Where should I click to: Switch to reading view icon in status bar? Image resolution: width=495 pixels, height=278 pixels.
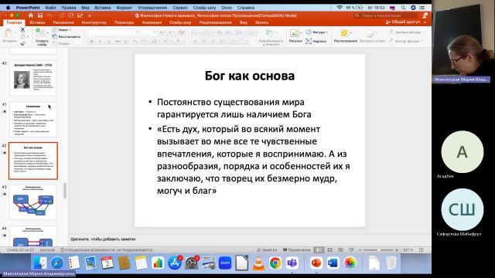tap(340, 249)
